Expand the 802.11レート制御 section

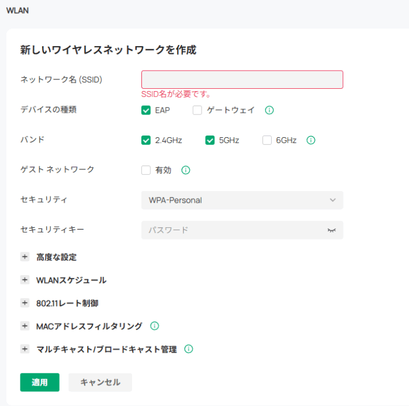[x=25, y=303]
